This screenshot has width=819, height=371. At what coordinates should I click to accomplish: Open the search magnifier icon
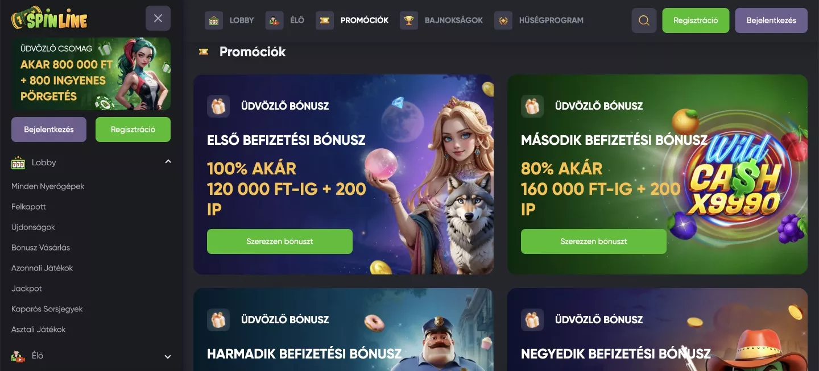coord(644,20)
